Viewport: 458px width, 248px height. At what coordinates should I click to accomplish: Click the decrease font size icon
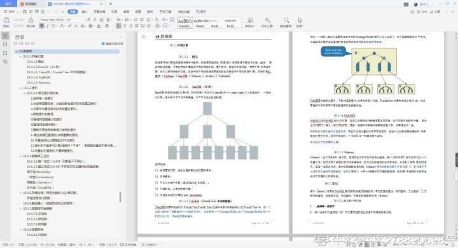pos(95,20)
